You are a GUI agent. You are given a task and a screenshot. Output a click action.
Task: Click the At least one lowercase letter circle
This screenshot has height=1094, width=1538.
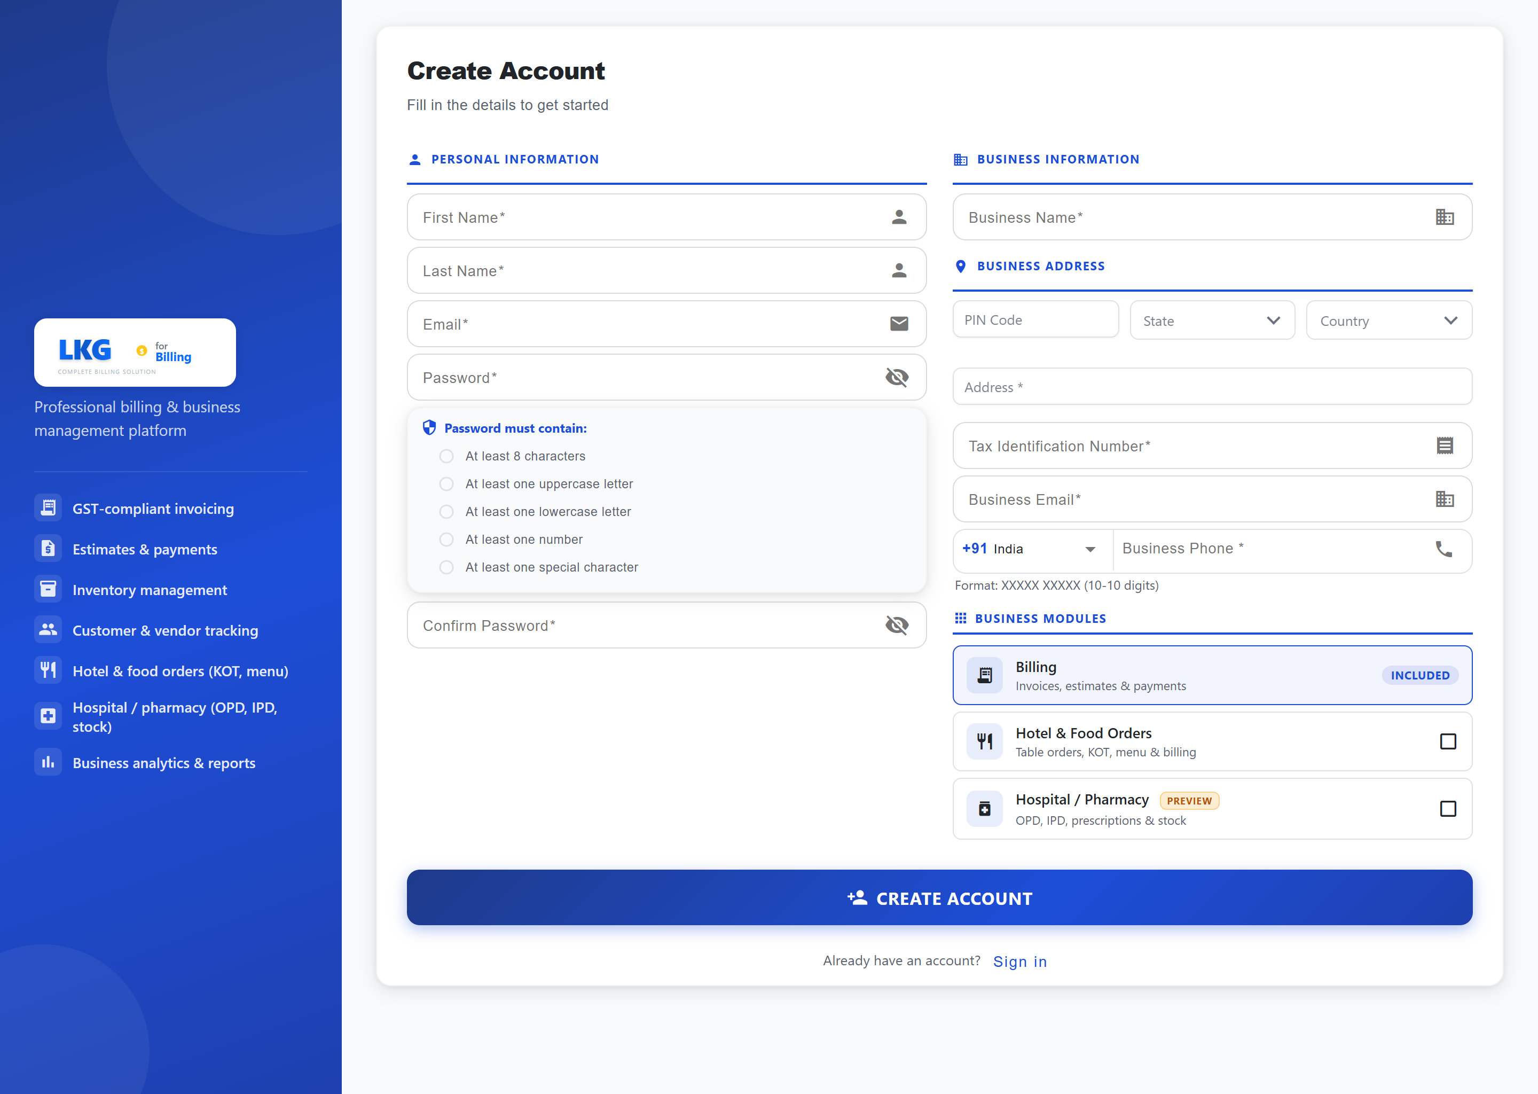point(446,512)
